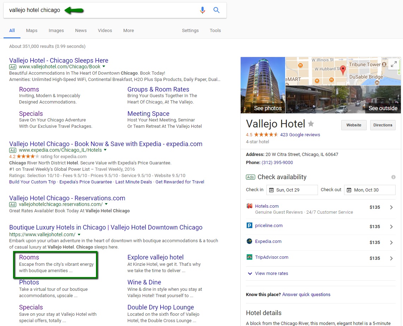Open search Tools
Screen dimensions: 403x326
(215, 31)
